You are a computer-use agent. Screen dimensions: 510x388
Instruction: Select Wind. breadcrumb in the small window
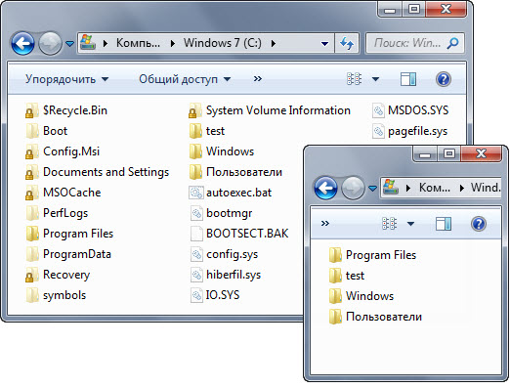pyautogui.click(x=486, y=188)
